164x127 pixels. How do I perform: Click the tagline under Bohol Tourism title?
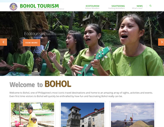[x=42, y=9]
